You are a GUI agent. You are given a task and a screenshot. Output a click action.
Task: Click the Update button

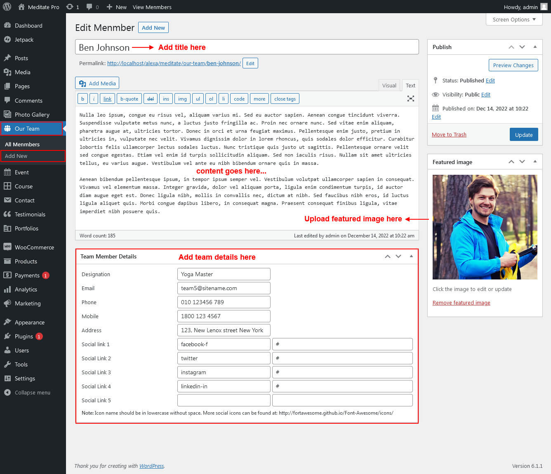tap(524, 135)
